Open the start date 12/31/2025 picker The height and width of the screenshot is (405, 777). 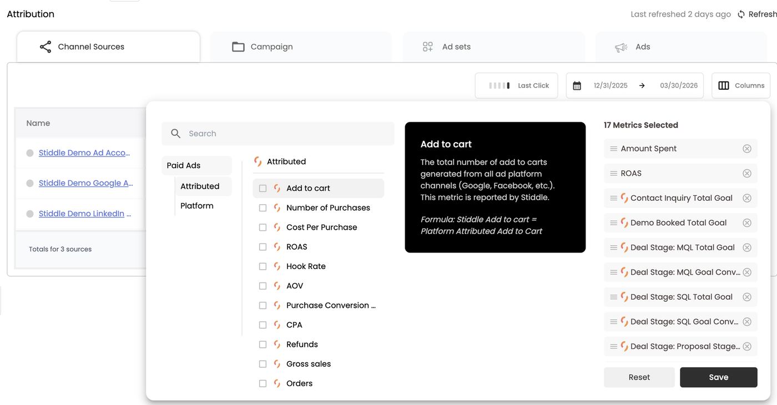point(610,85)
